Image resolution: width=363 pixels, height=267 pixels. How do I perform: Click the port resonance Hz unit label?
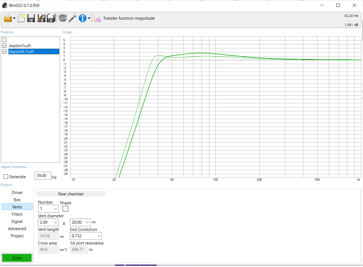click(91, 250)
